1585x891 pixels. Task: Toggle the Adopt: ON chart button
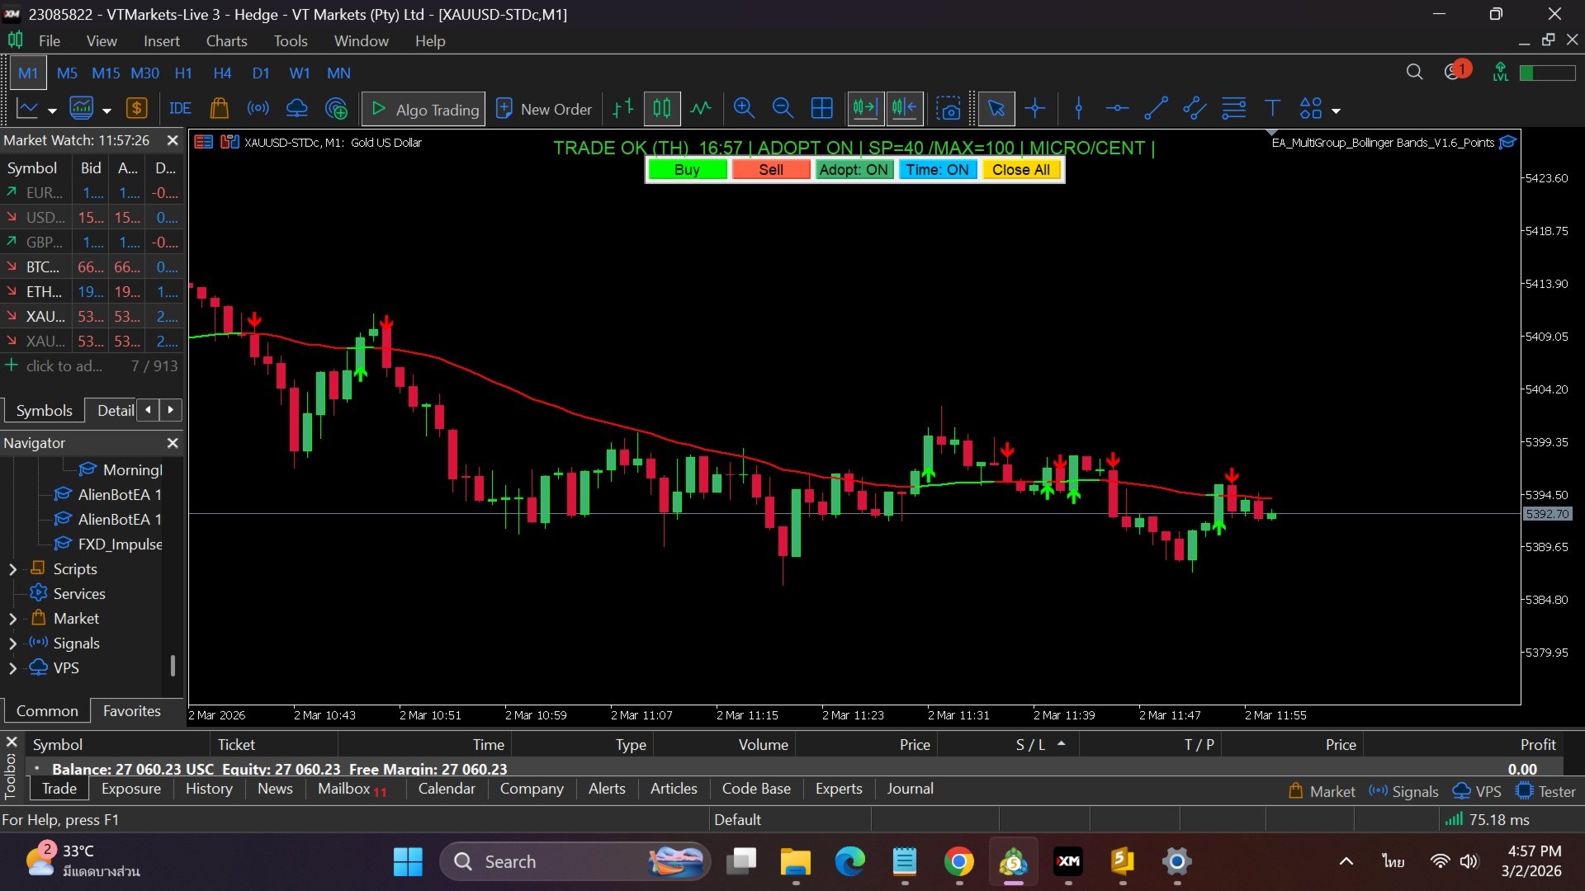click(854, 169)
